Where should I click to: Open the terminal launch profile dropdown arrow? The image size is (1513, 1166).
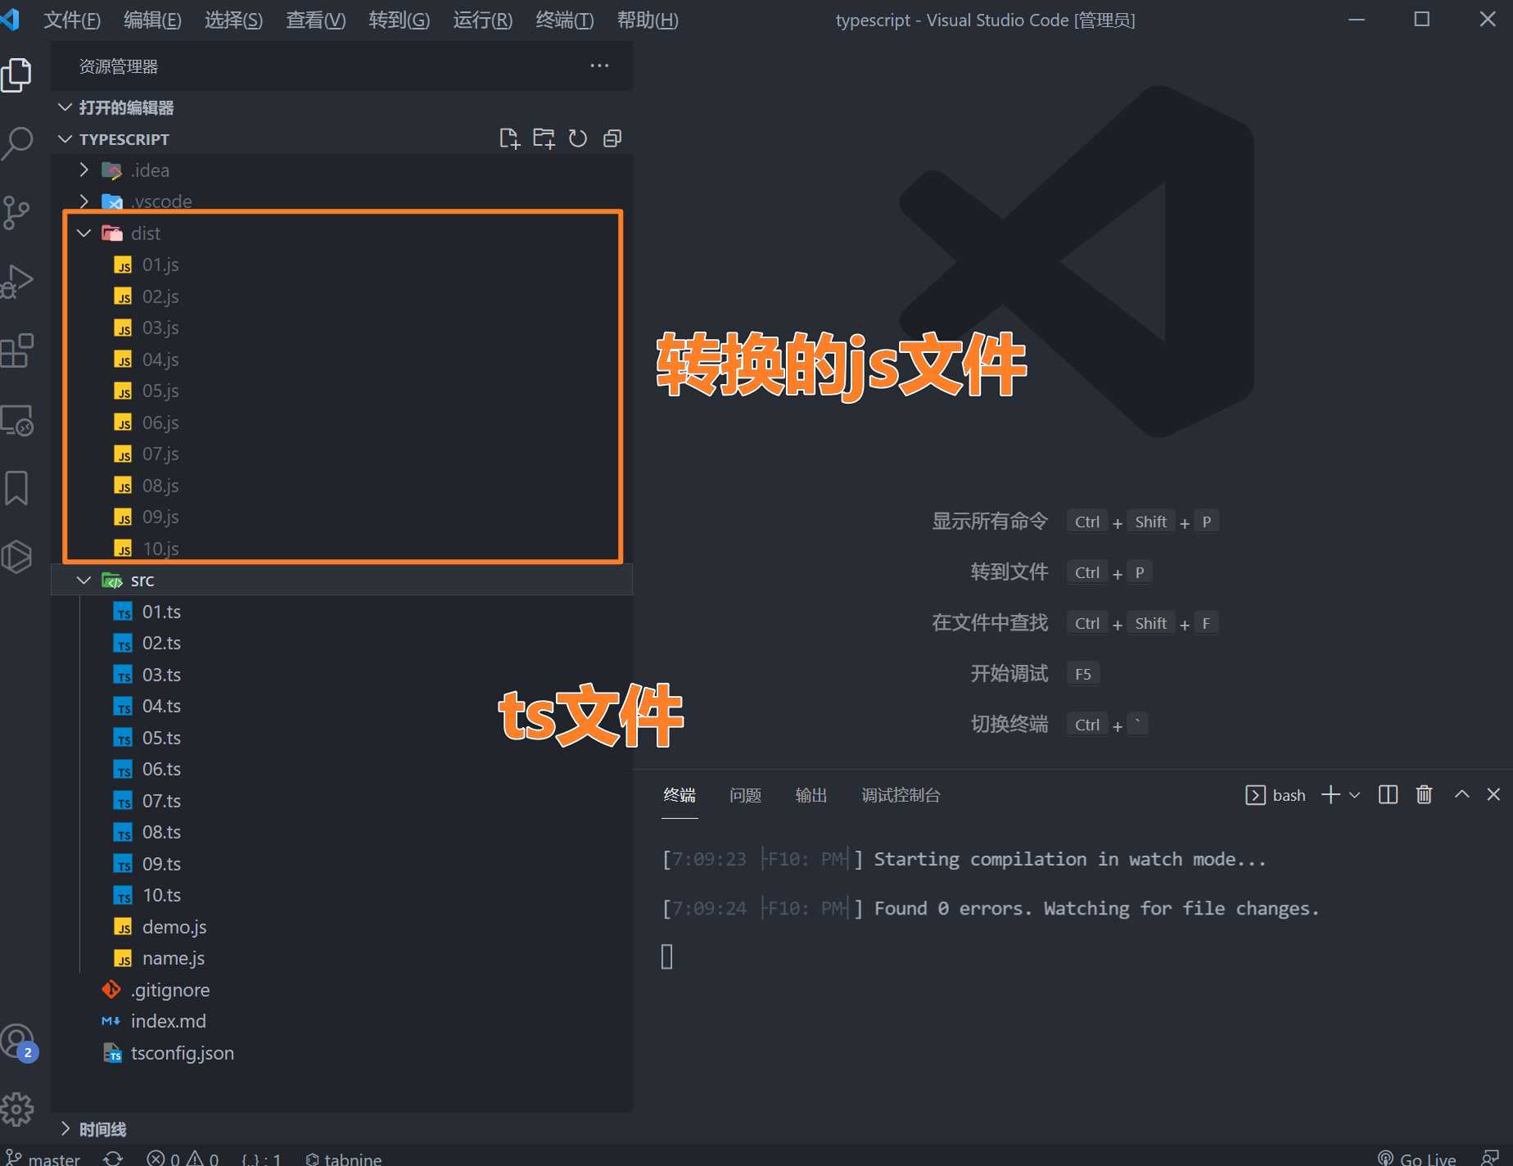coord(1355,795)
